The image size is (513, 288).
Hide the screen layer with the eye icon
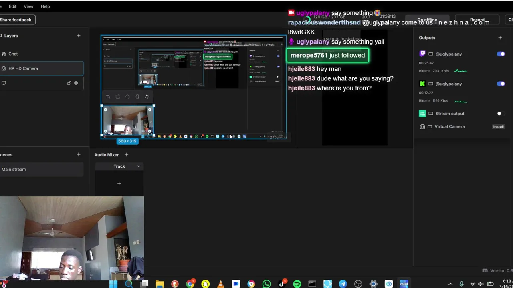[76, 83]
